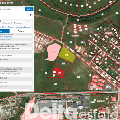Click the Павловская Слобода map label

click(62, 101)
